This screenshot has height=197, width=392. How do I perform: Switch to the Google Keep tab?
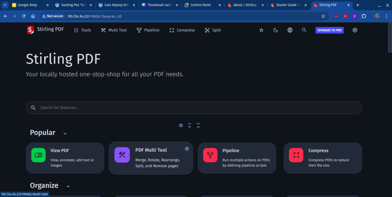tap(30, 5)
